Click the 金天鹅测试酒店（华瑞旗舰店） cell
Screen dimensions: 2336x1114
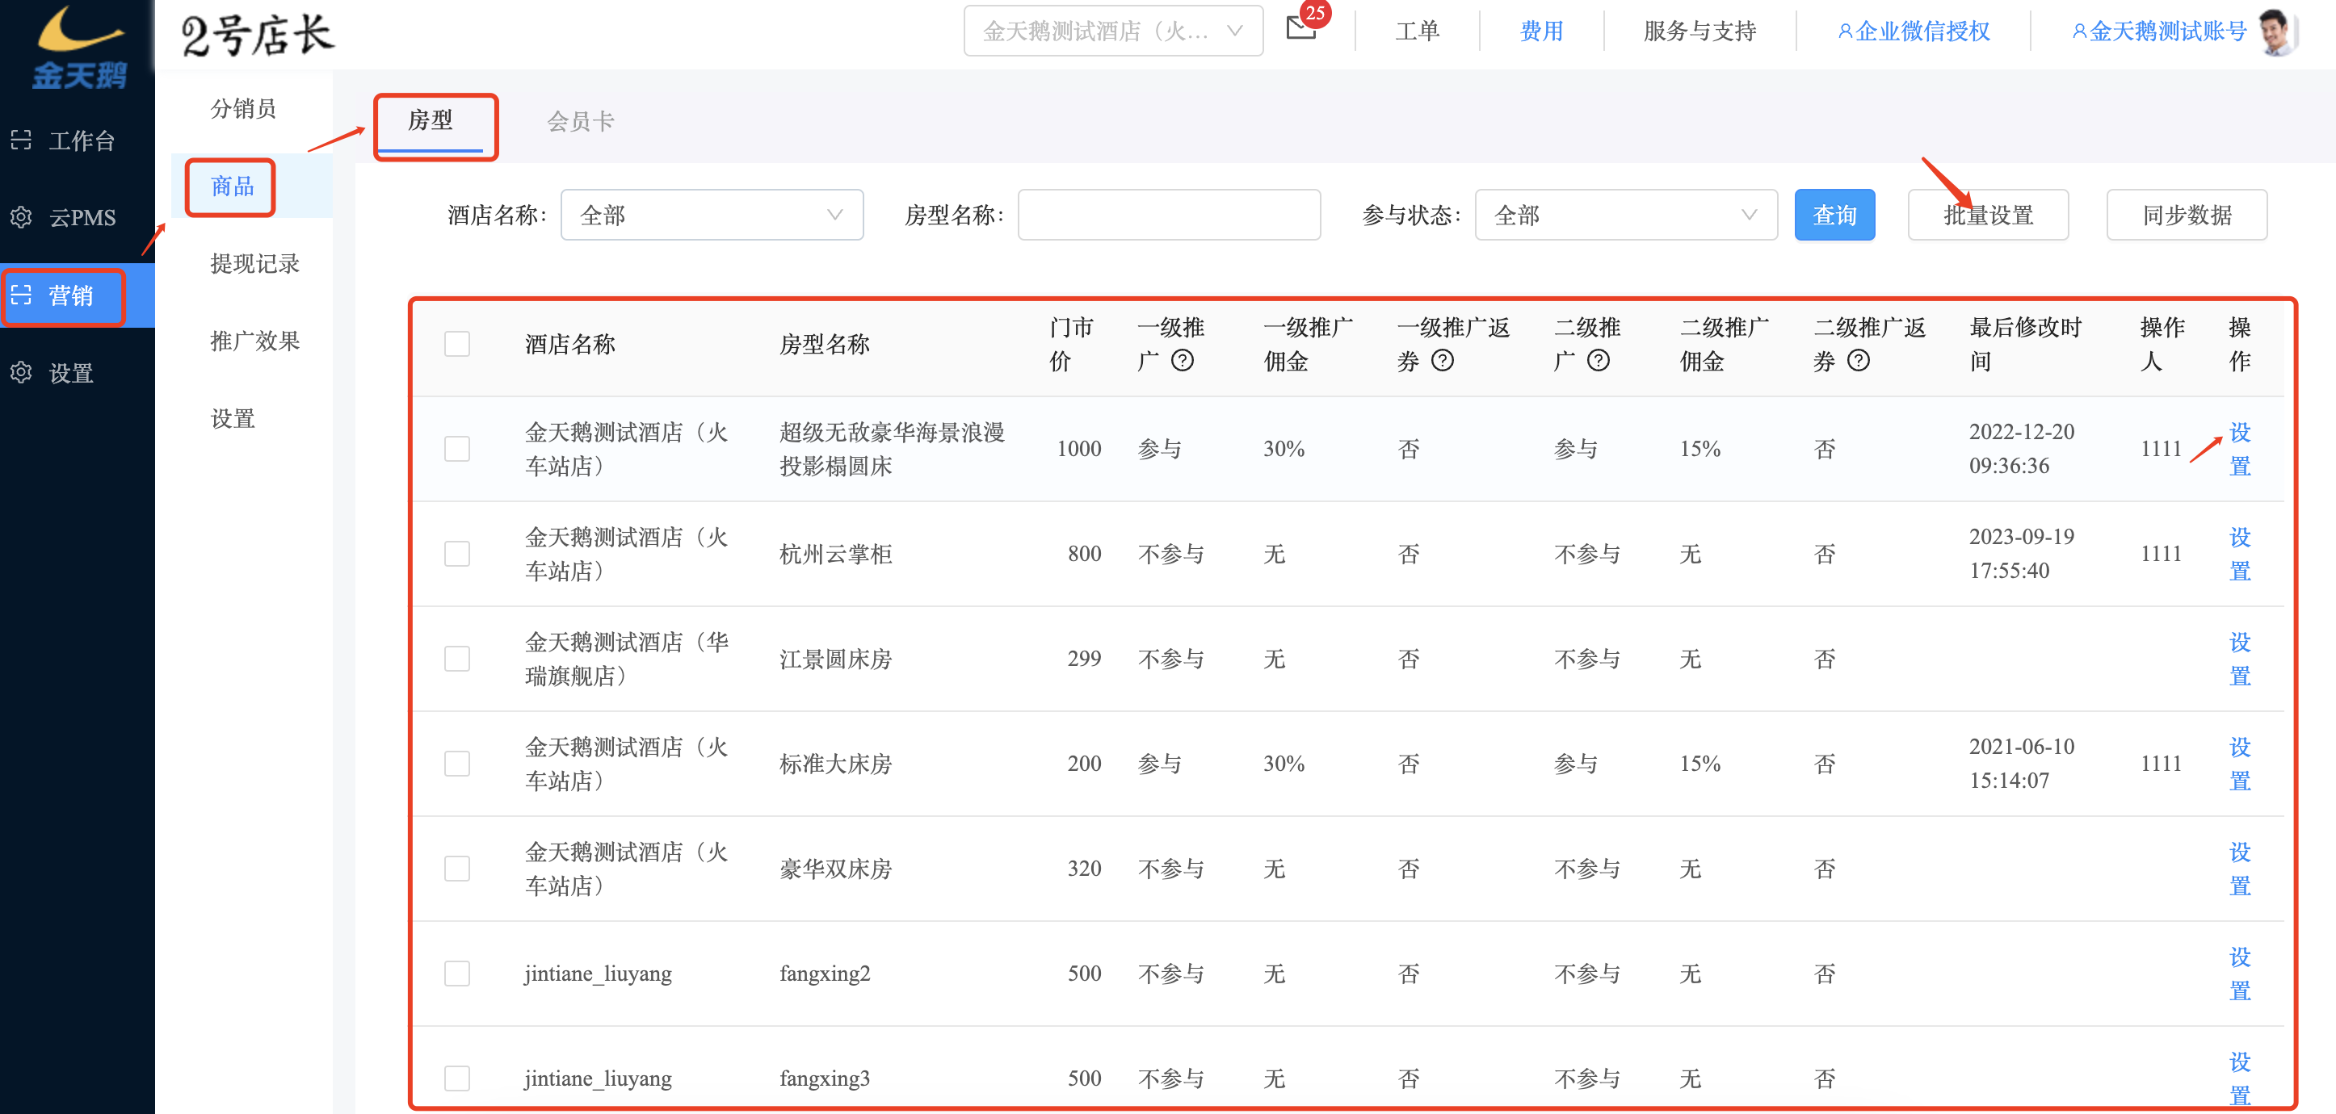(x=627, y=659)
